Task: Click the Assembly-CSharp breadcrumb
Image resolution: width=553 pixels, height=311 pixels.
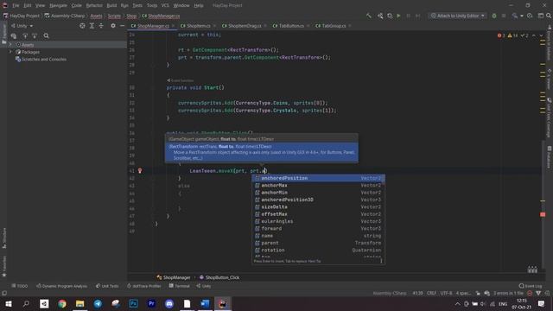Action: click(x=65, y=16)
